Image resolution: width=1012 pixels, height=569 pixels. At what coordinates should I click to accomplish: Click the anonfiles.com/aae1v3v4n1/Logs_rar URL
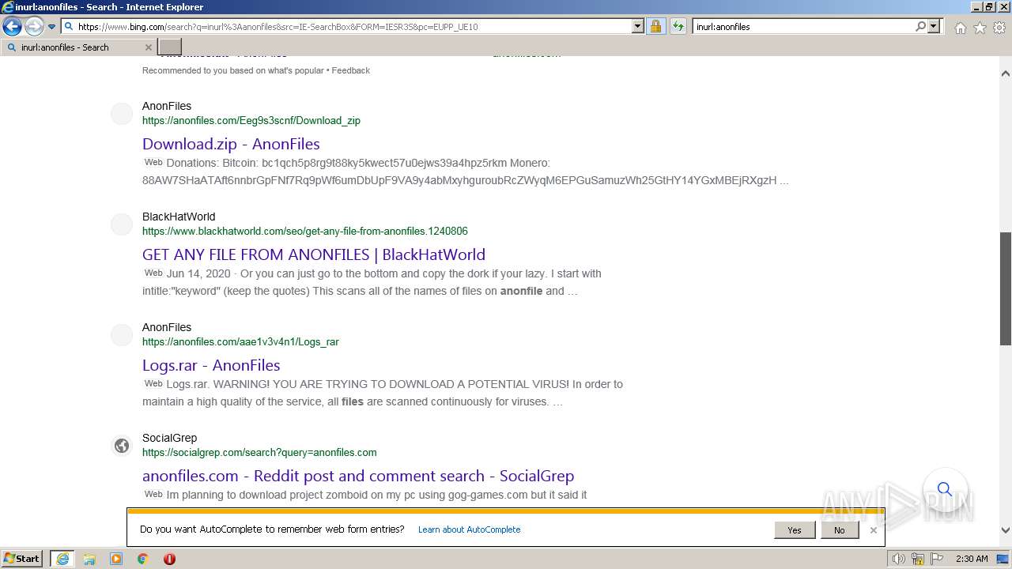coord(240,342)
